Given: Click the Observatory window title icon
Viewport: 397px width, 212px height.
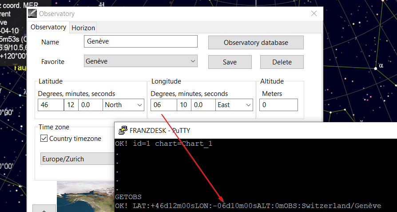Looking at the screenshot, I should (x=32, y=13).
